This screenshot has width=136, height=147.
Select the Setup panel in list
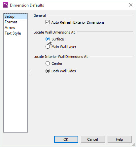coord(16,16)
